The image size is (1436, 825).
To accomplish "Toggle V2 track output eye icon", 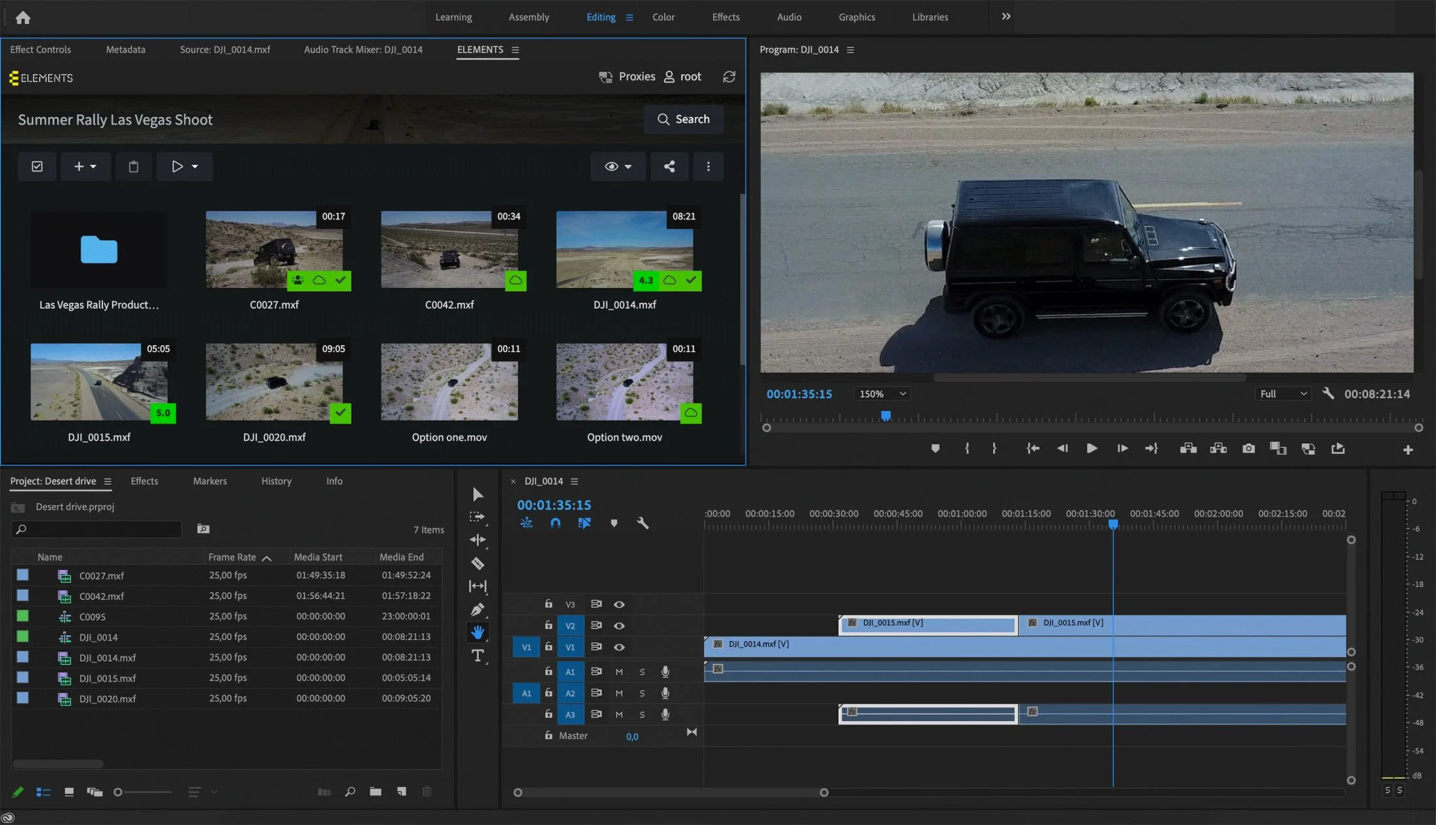I will 619,625.
